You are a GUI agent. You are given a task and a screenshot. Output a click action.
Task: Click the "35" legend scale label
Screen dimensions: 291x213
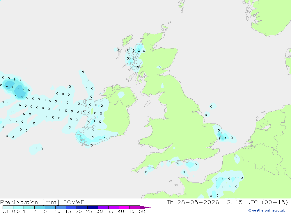tap(110, 211)
